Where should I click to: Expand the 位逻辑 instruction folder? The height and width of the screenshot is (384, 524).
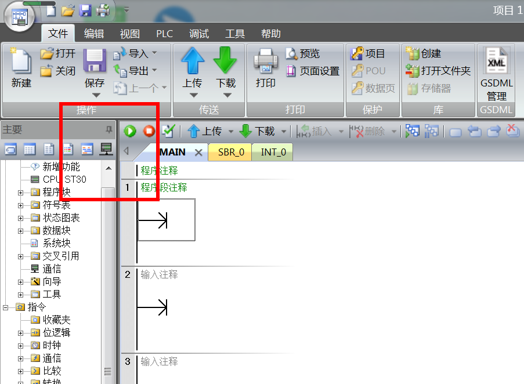(x=20, y=334)
